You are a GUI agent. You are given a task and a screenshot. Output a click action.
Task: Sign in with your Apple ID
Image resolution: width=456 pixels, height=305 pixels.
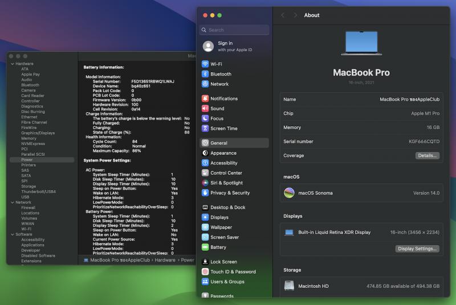pyautogui.click(x=225, y=46)
